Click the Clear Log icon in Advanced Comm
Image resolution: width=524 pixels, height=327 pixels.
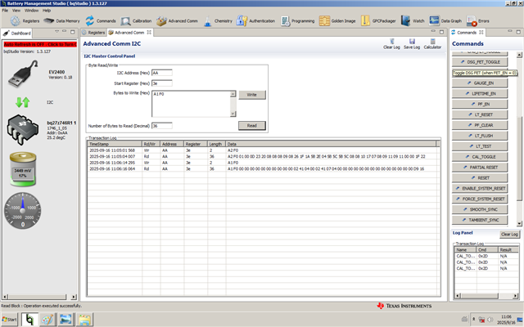click(x=391, y=43)
